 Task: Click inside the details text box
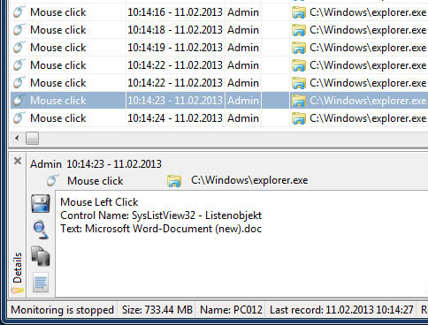pyautogui.click(x=241, y=244)
